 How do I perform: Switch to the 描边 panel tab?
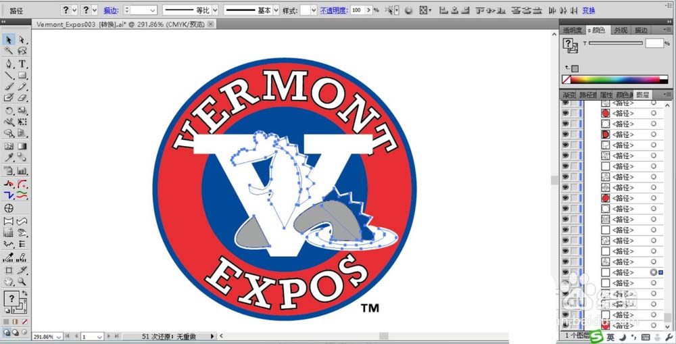[641, 30]
